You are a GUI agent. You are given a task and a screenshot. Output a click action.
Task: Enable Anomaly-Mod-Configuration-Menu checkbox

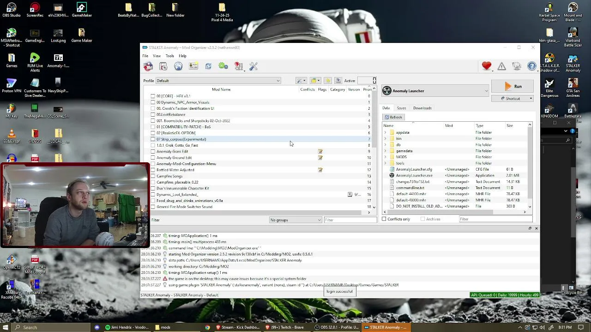(153, 164)
